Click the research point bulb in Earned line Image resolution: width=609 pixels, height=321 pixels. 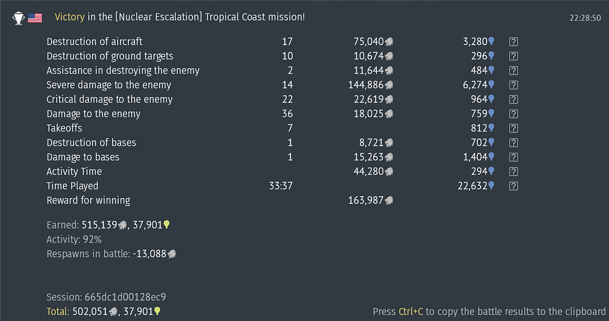(167, 225)
